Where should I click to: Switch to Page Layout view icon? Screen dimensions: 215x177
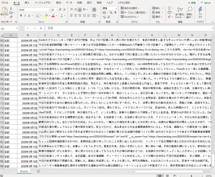[167, 176]
